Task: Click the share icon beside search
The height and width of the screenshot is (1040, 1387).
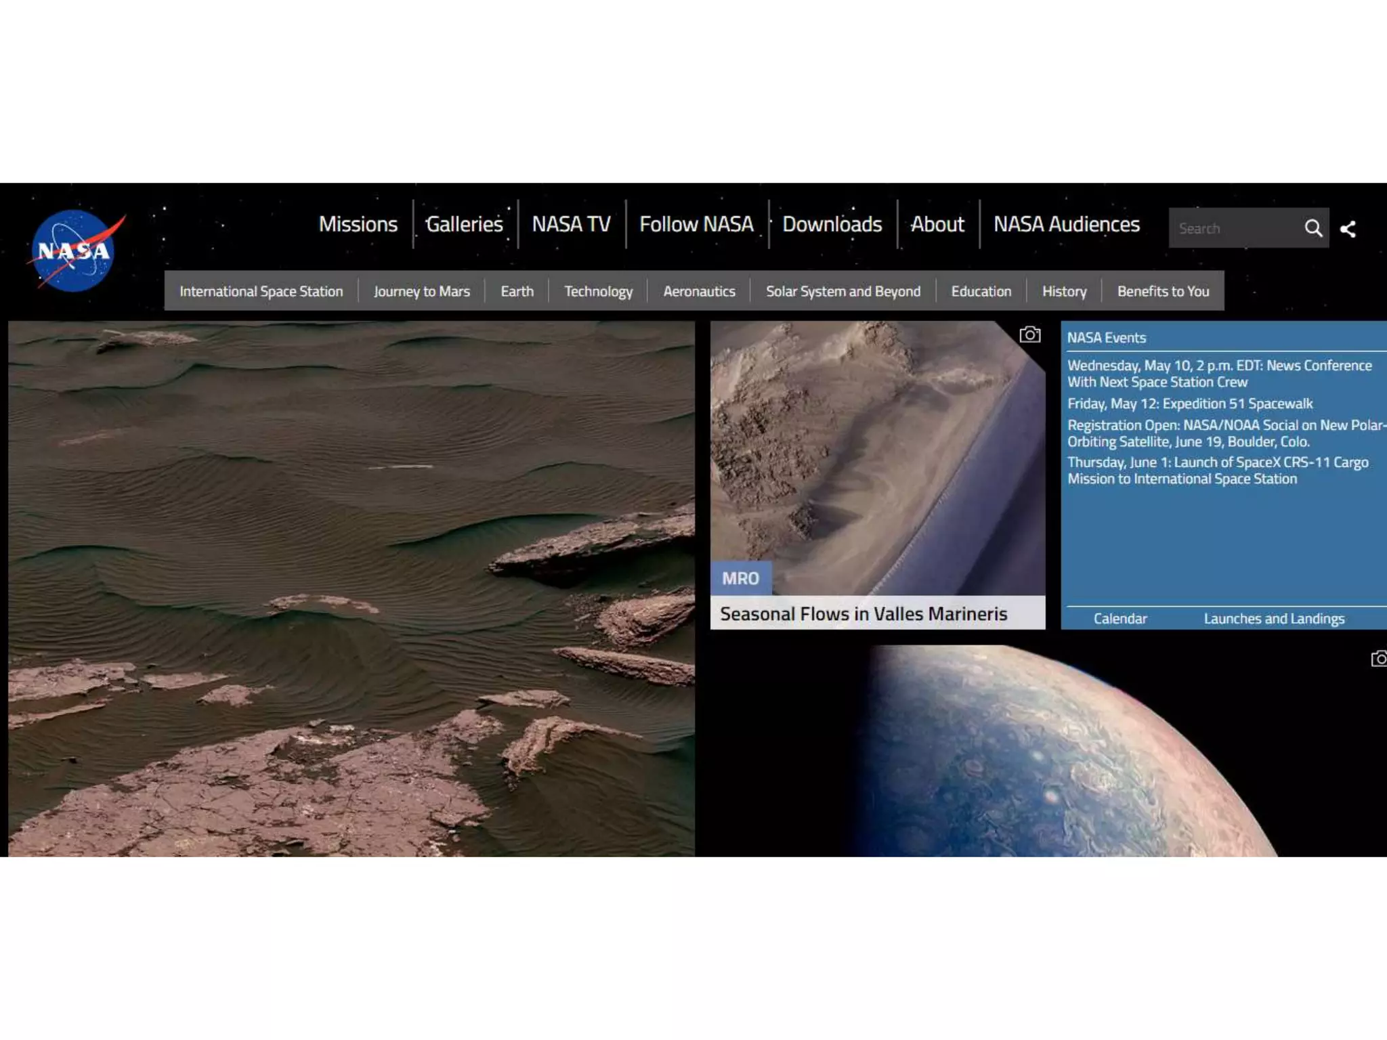Action: click(1348, 229)
